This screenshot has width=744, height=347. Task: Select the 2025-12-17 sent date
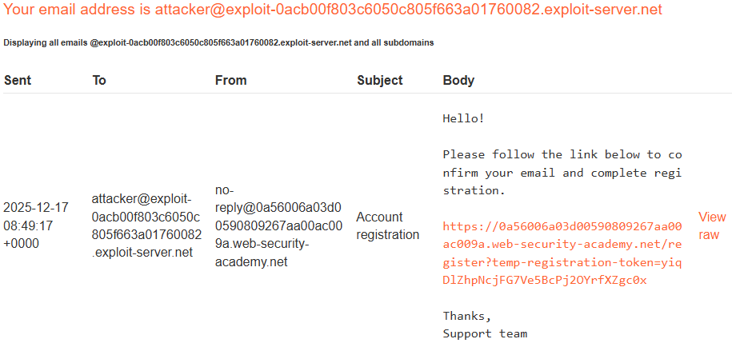point(36,208)
